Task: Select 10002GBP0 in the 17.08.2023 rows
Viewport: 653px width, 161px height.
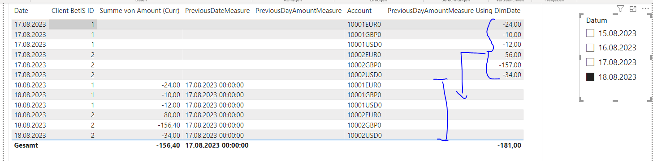Action: [364, 65]
